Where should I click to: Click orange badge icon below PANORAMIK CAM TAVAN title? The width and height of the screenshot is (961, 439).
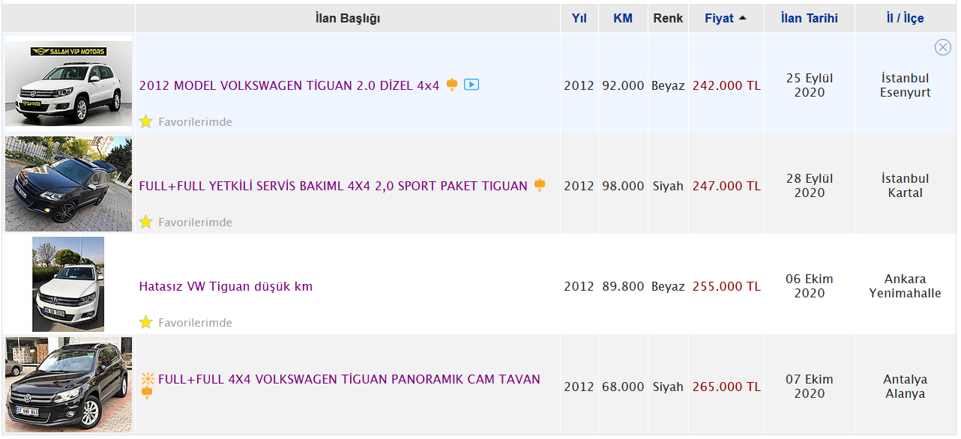147,393
